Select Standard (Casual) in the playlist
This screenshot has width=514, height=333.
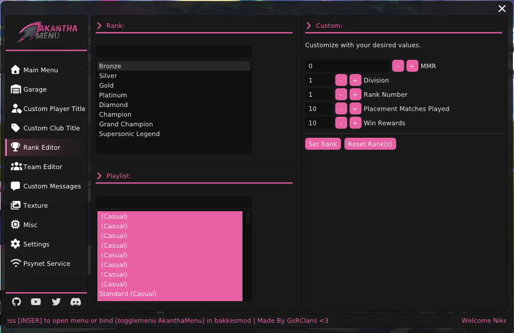128,293
